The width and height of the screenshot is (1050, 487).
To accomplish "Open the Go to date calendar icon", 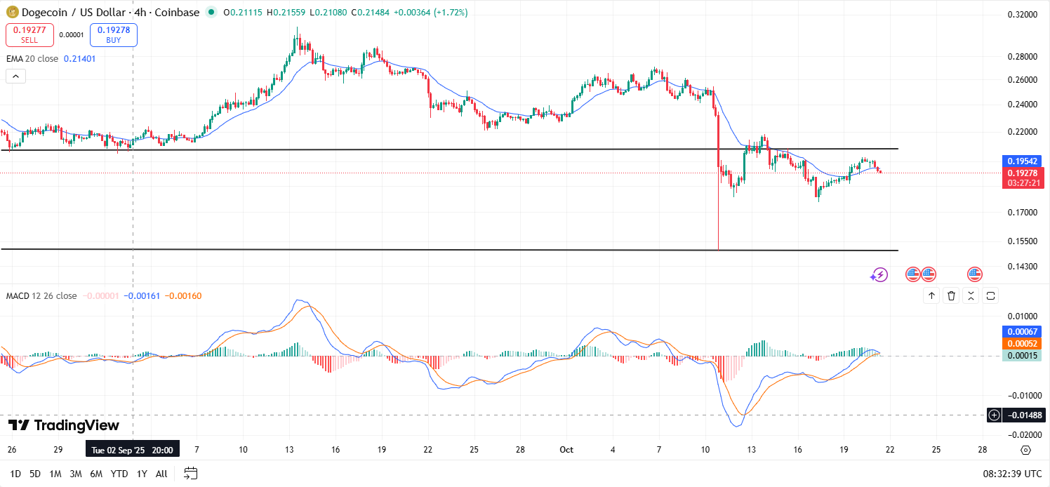I will click(x=190, y=473).
